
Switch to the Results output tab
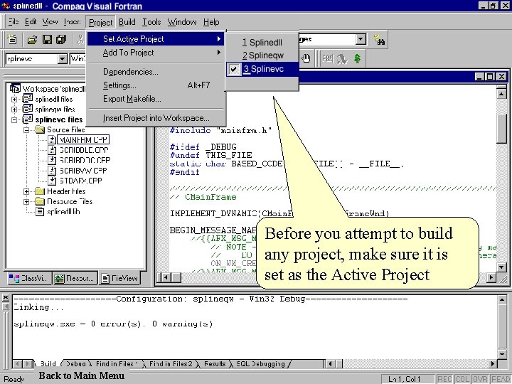coord(215,364)
